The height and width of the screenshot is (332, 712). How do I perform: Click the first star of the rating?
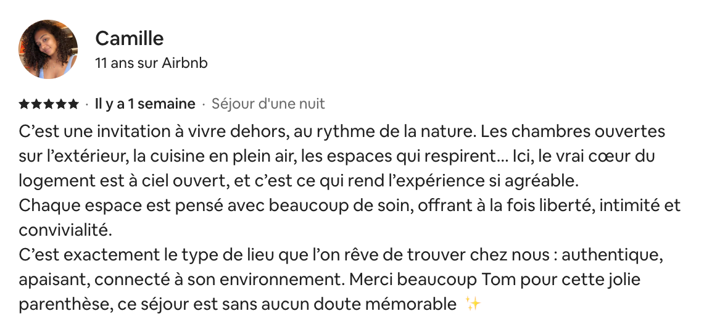pyautogui.click(x=24, y=104)
